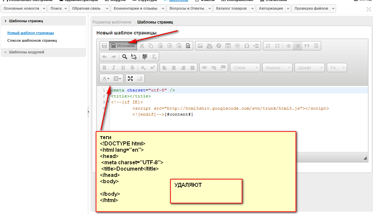Viewport: 373px width, 214px height.
Task: Click the Cut scissors icon
Action: pos(142,46)
